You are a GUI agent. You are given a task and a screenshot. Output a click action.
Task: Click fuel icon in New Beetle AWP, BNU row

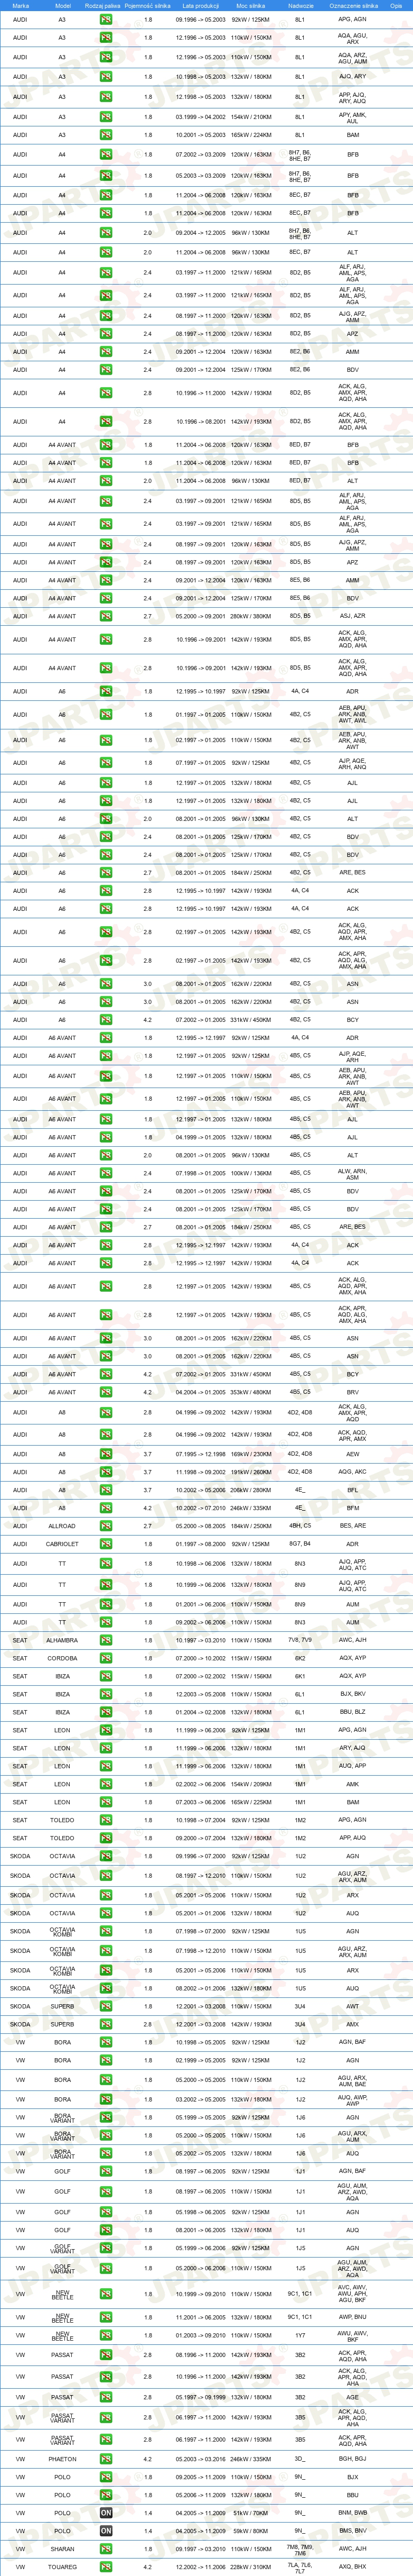click(106, 2317)
